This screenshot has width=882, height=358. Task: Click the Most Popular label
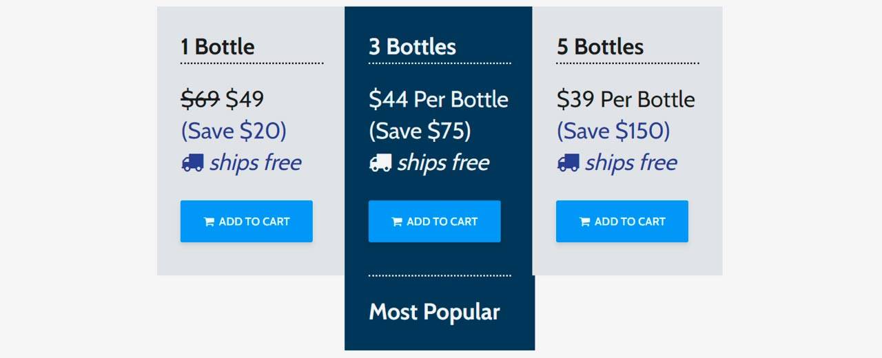tap(434, 312)
